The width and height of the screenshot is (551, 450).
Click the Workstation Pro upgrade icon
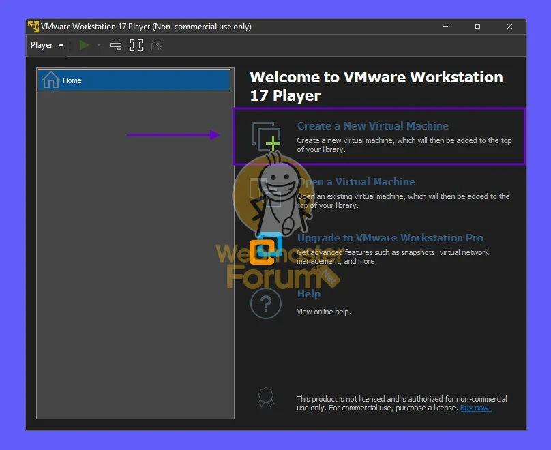(x=266, y=248)
